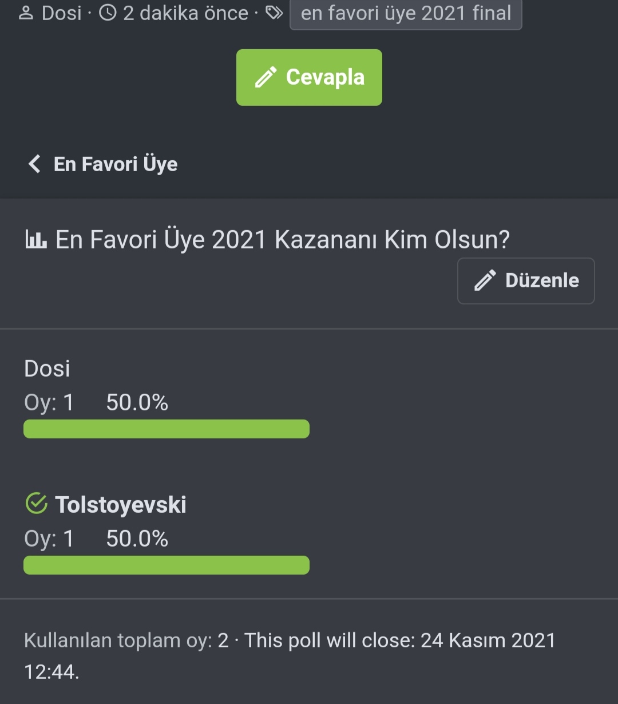Click the pencil icon inside Düzenle
618x704 pixels.
click(485, 280)
